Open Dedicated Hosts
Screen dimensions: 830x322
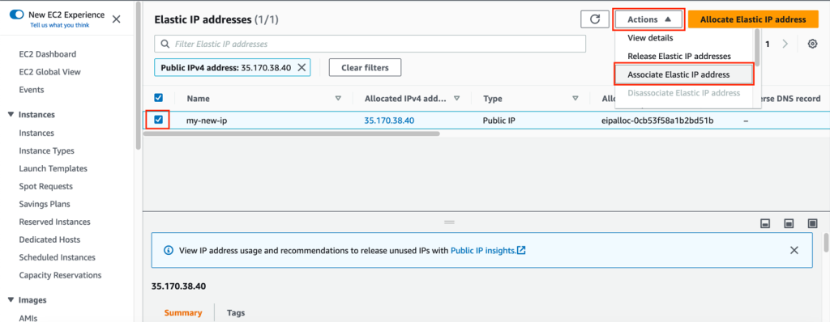(x=49, y=239)
